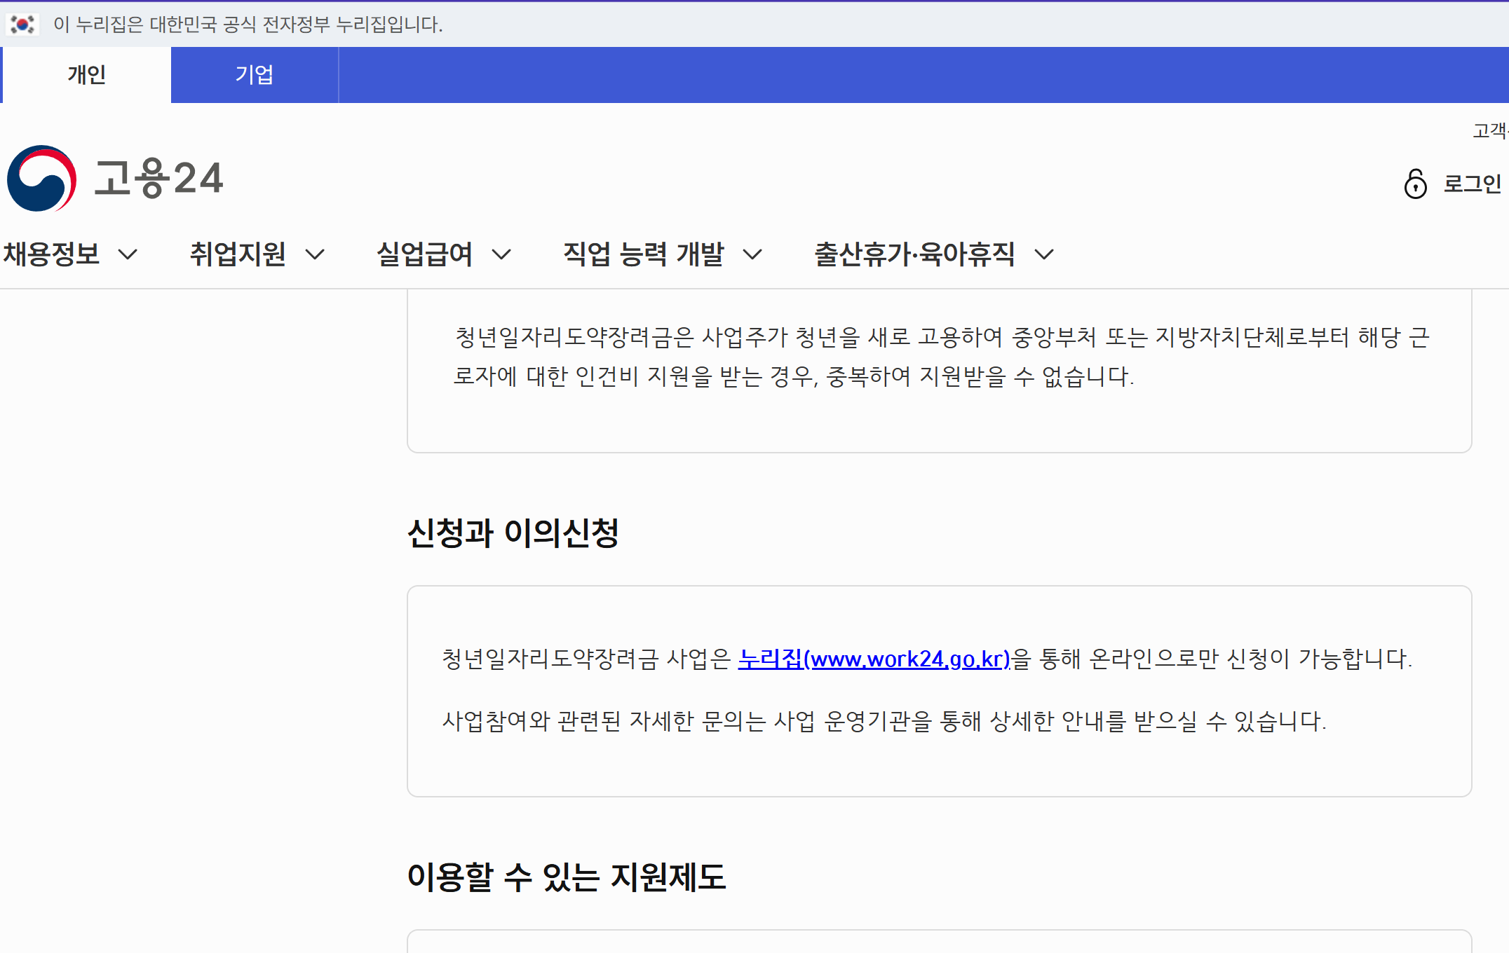The image size is (1509, 953).
Task: Expand the chevron next to 직업 능력 개발
Action: point(752,254)
